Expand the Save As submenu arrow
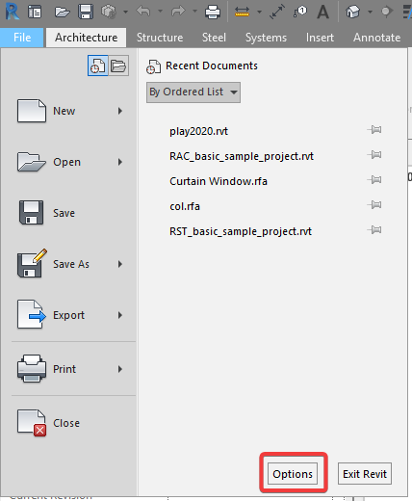Image resolution: width=412 pixels, height=501 pixels. pyautogui.click(x=120, y=264)
